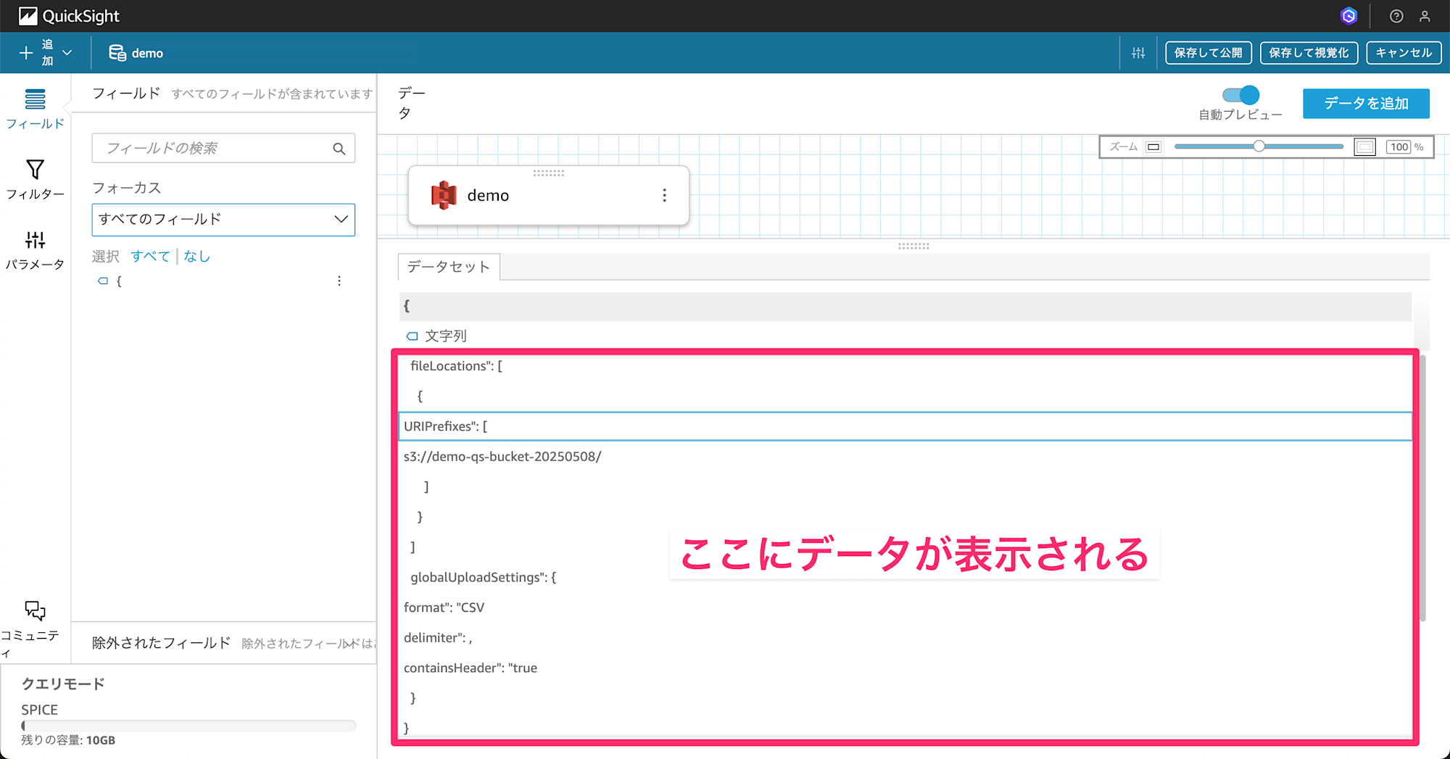Open the パラメータ sidebar panel
This screenshot has width=1450, height=759.
[35, 249]
